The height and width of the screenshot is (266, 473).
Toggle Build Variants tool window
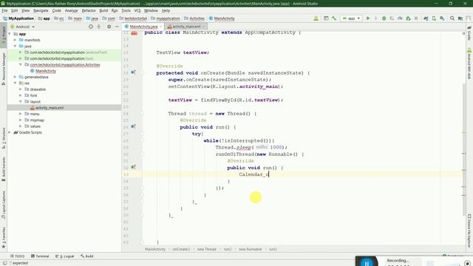(4, 169)
